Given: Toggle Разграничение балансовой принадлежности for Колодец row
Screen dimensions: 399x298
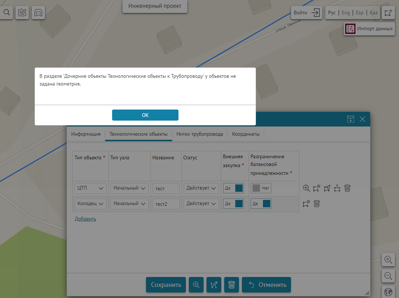Looking at the screenshot, I should click(x=261, y=204).
